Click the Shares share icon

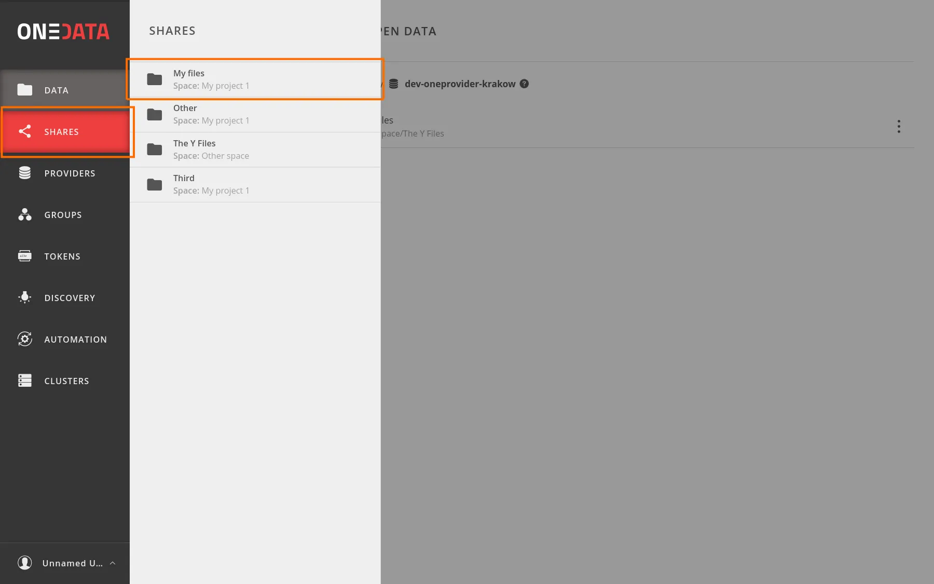(24, 131)
